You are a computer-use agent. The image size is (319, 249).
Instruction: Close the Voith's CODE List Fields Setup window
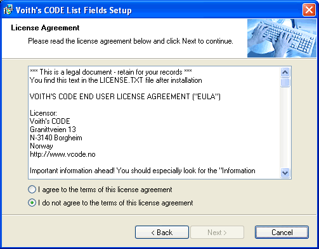coord(309,9)
